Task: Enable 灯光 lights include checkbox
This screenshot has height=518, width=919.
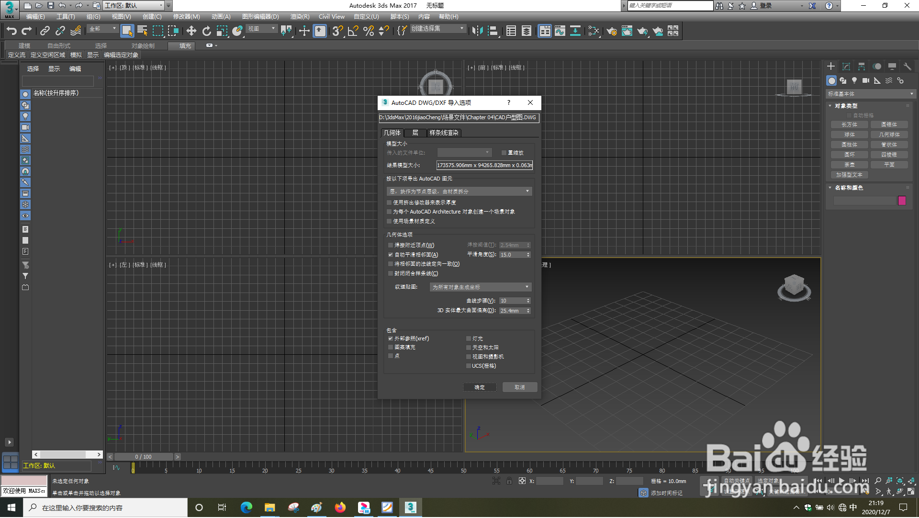Action: click(469, 338)
